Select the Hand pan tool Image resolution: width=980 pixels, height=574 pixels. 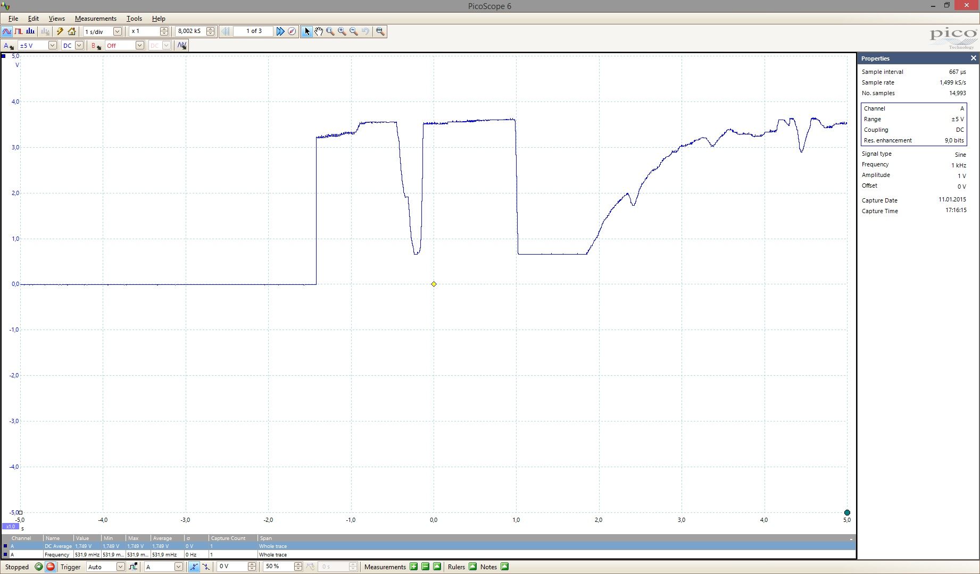coord(319,31)
